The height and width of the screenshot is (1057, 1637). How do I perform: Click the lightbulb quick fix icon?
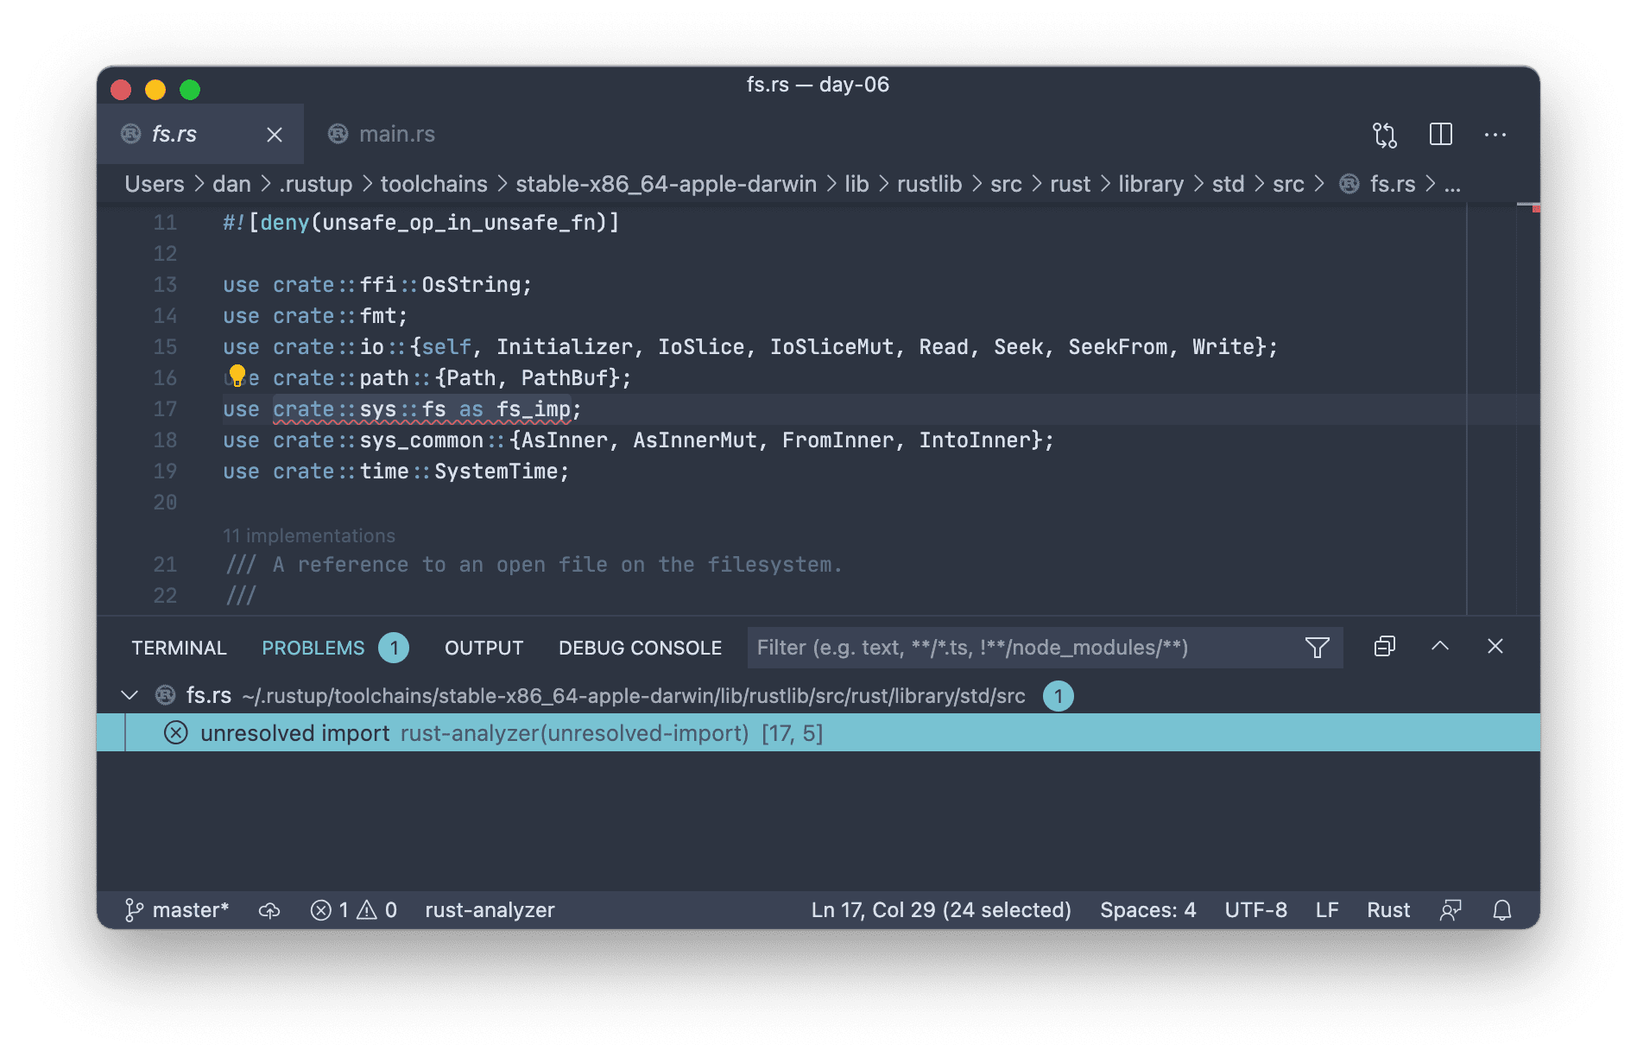(x=237, y=376)
